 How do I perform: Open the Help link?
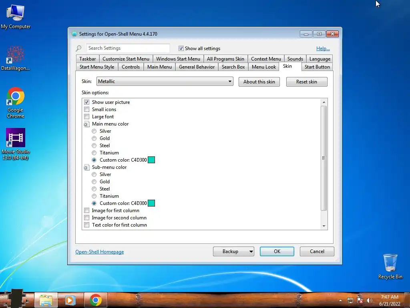323,49
